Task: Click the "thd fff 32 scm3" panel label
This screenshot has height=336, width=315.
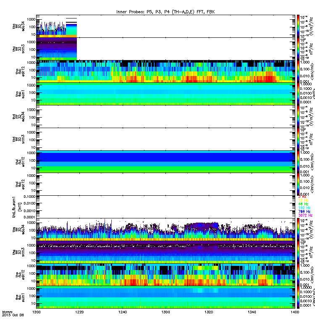Action: tap(18, 139)
